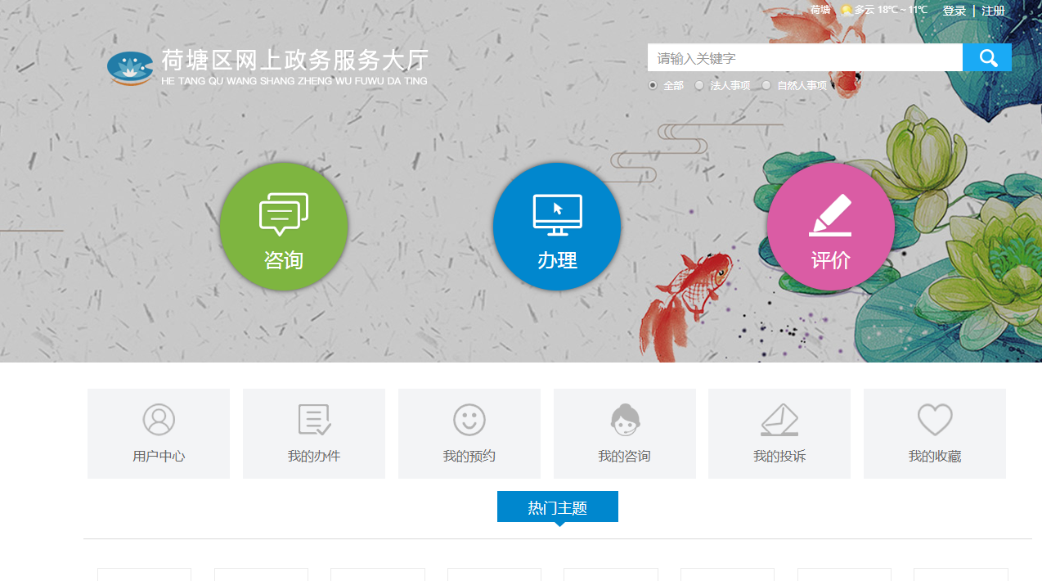Click the green 咨询 consultation circle icon

(284, 227)
